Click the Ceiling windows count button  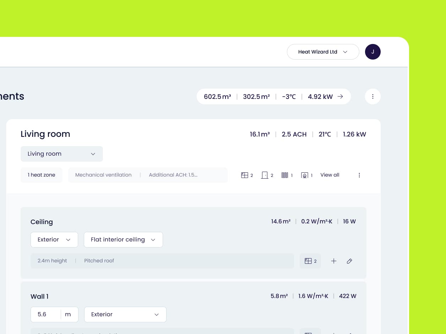click(310, 261)
